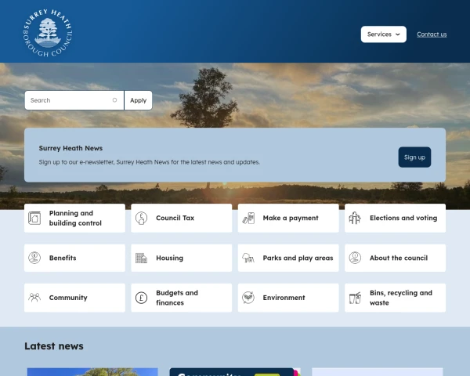470x376 pixels.
Task: Click the Latest news heading
Action: pyautogui.click(x=54, y=346)
